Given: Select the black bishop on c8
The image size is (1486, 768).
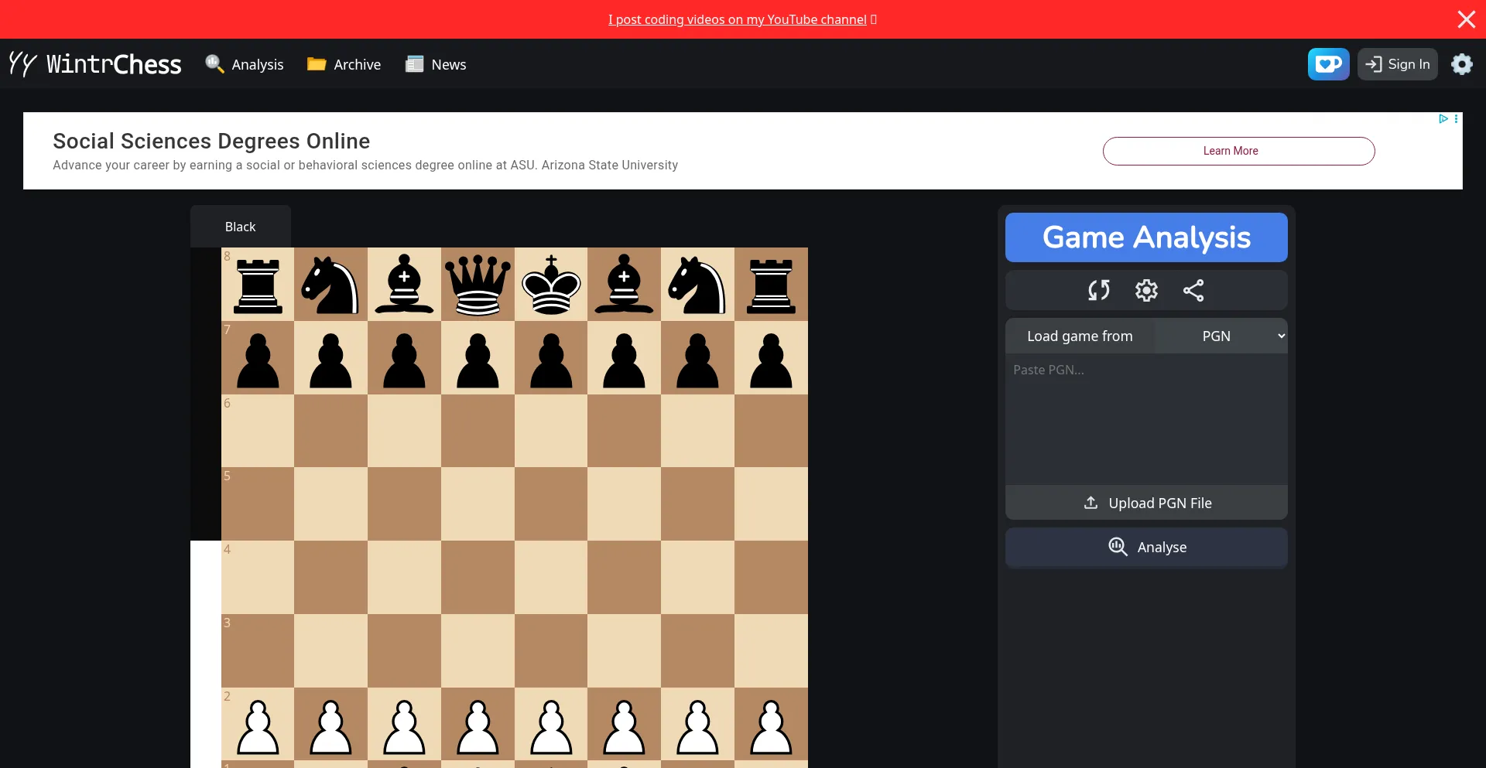Looking at the screenshot, I should click(x=404, y=285).
